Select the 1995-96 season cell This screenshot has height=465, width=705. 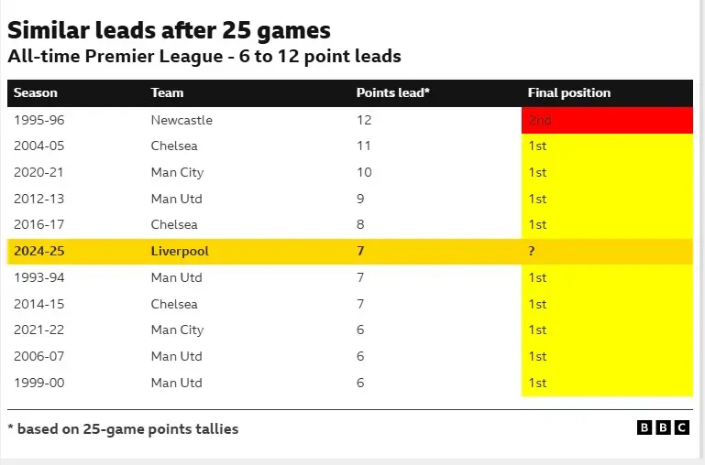(39, 120)
